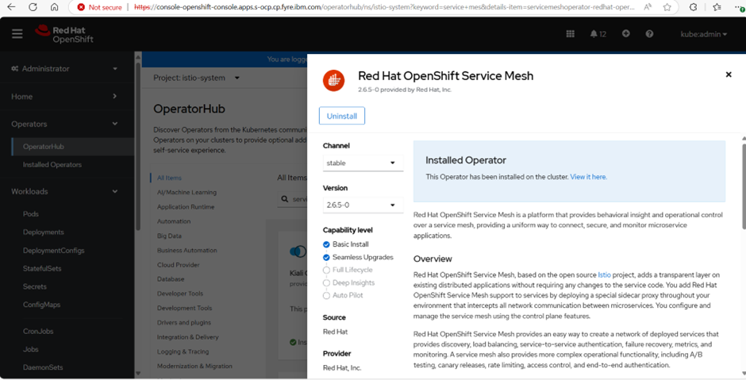Screen dimensions: 746x380
Task: Open the kube:admin user menu
Action: click(x=704, y=34)
